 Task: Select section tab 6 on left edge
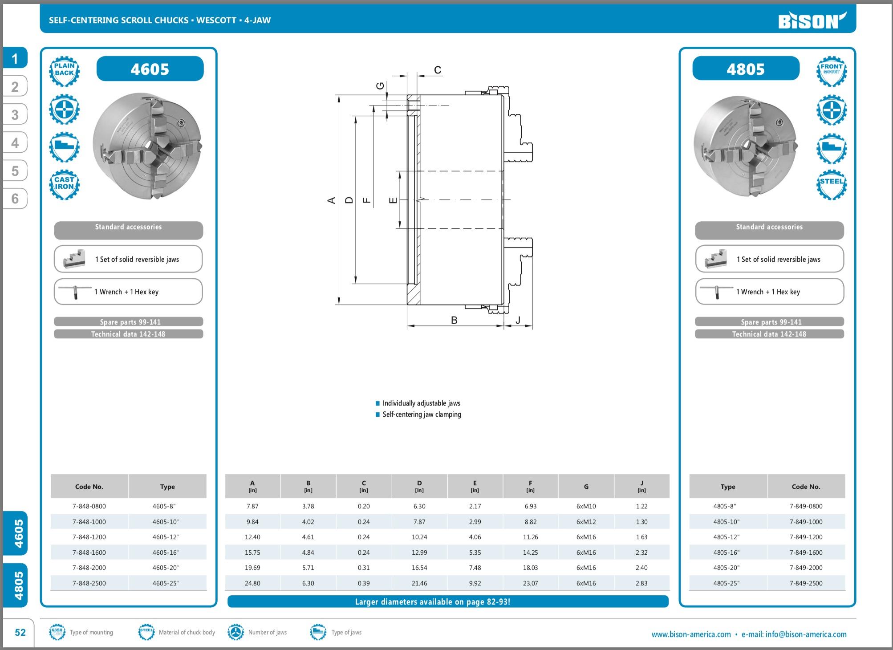tap(15, 198)
